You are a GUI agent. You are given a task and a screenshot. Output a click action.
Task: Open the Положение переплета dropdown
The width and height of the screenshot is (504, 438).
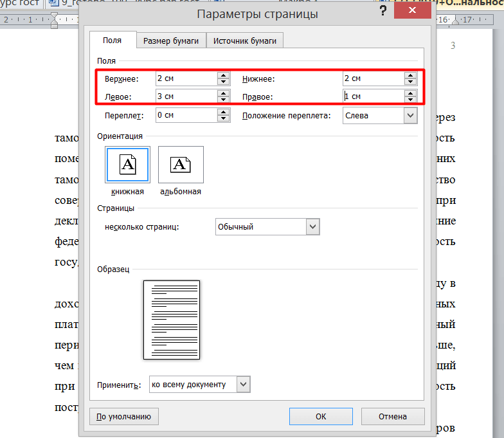380,116
